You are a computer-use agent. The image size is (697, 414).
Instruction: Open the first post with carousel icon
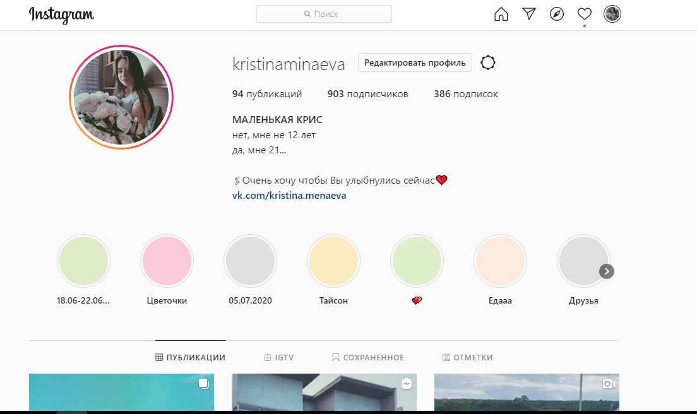(x=121, y=393)
